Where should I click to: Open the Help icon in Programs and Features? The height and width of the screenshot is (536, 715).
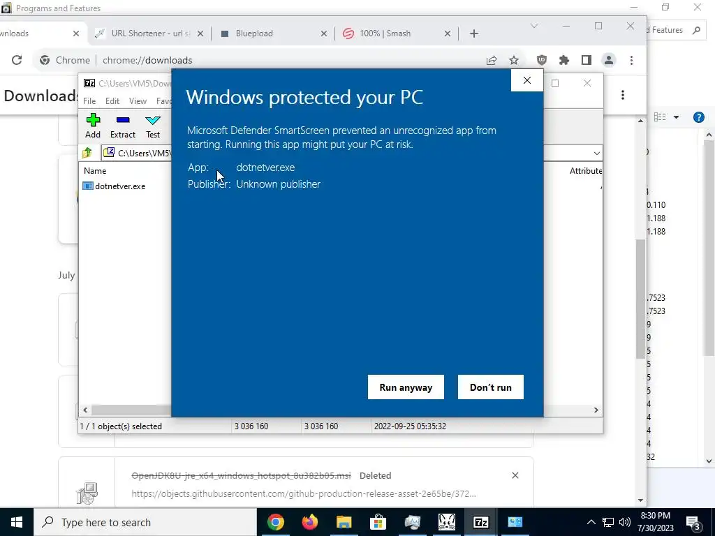coord(698,117)
